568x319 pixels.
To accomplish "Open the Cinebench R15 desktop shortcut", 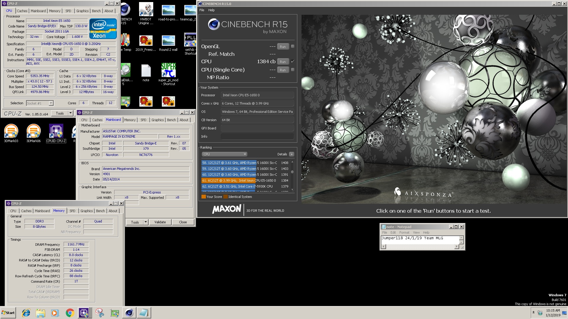I will [x=125, y=13].
